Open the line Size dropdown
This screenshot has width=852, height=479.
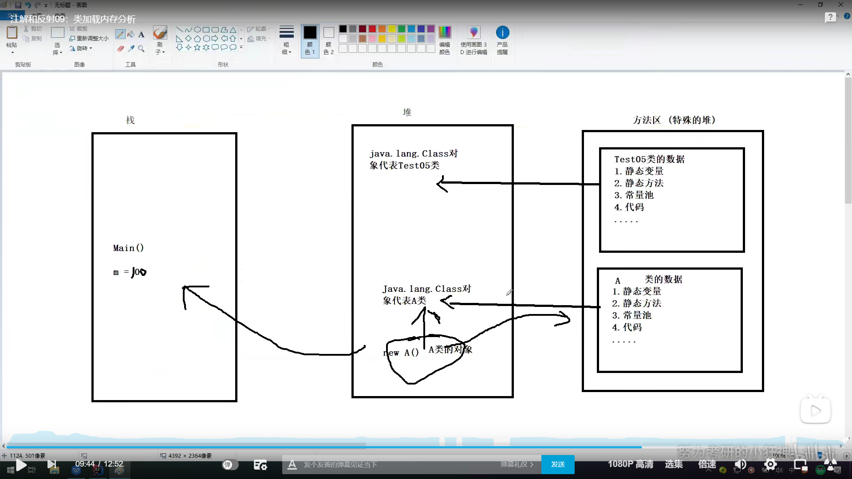(x=286, y=40)
